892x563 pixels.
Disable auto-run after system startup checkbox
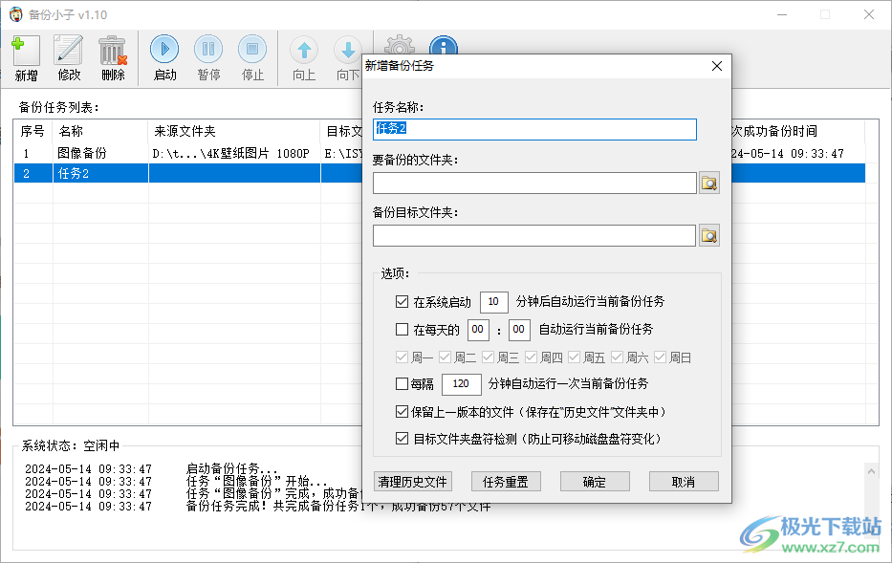pos(402,302)
